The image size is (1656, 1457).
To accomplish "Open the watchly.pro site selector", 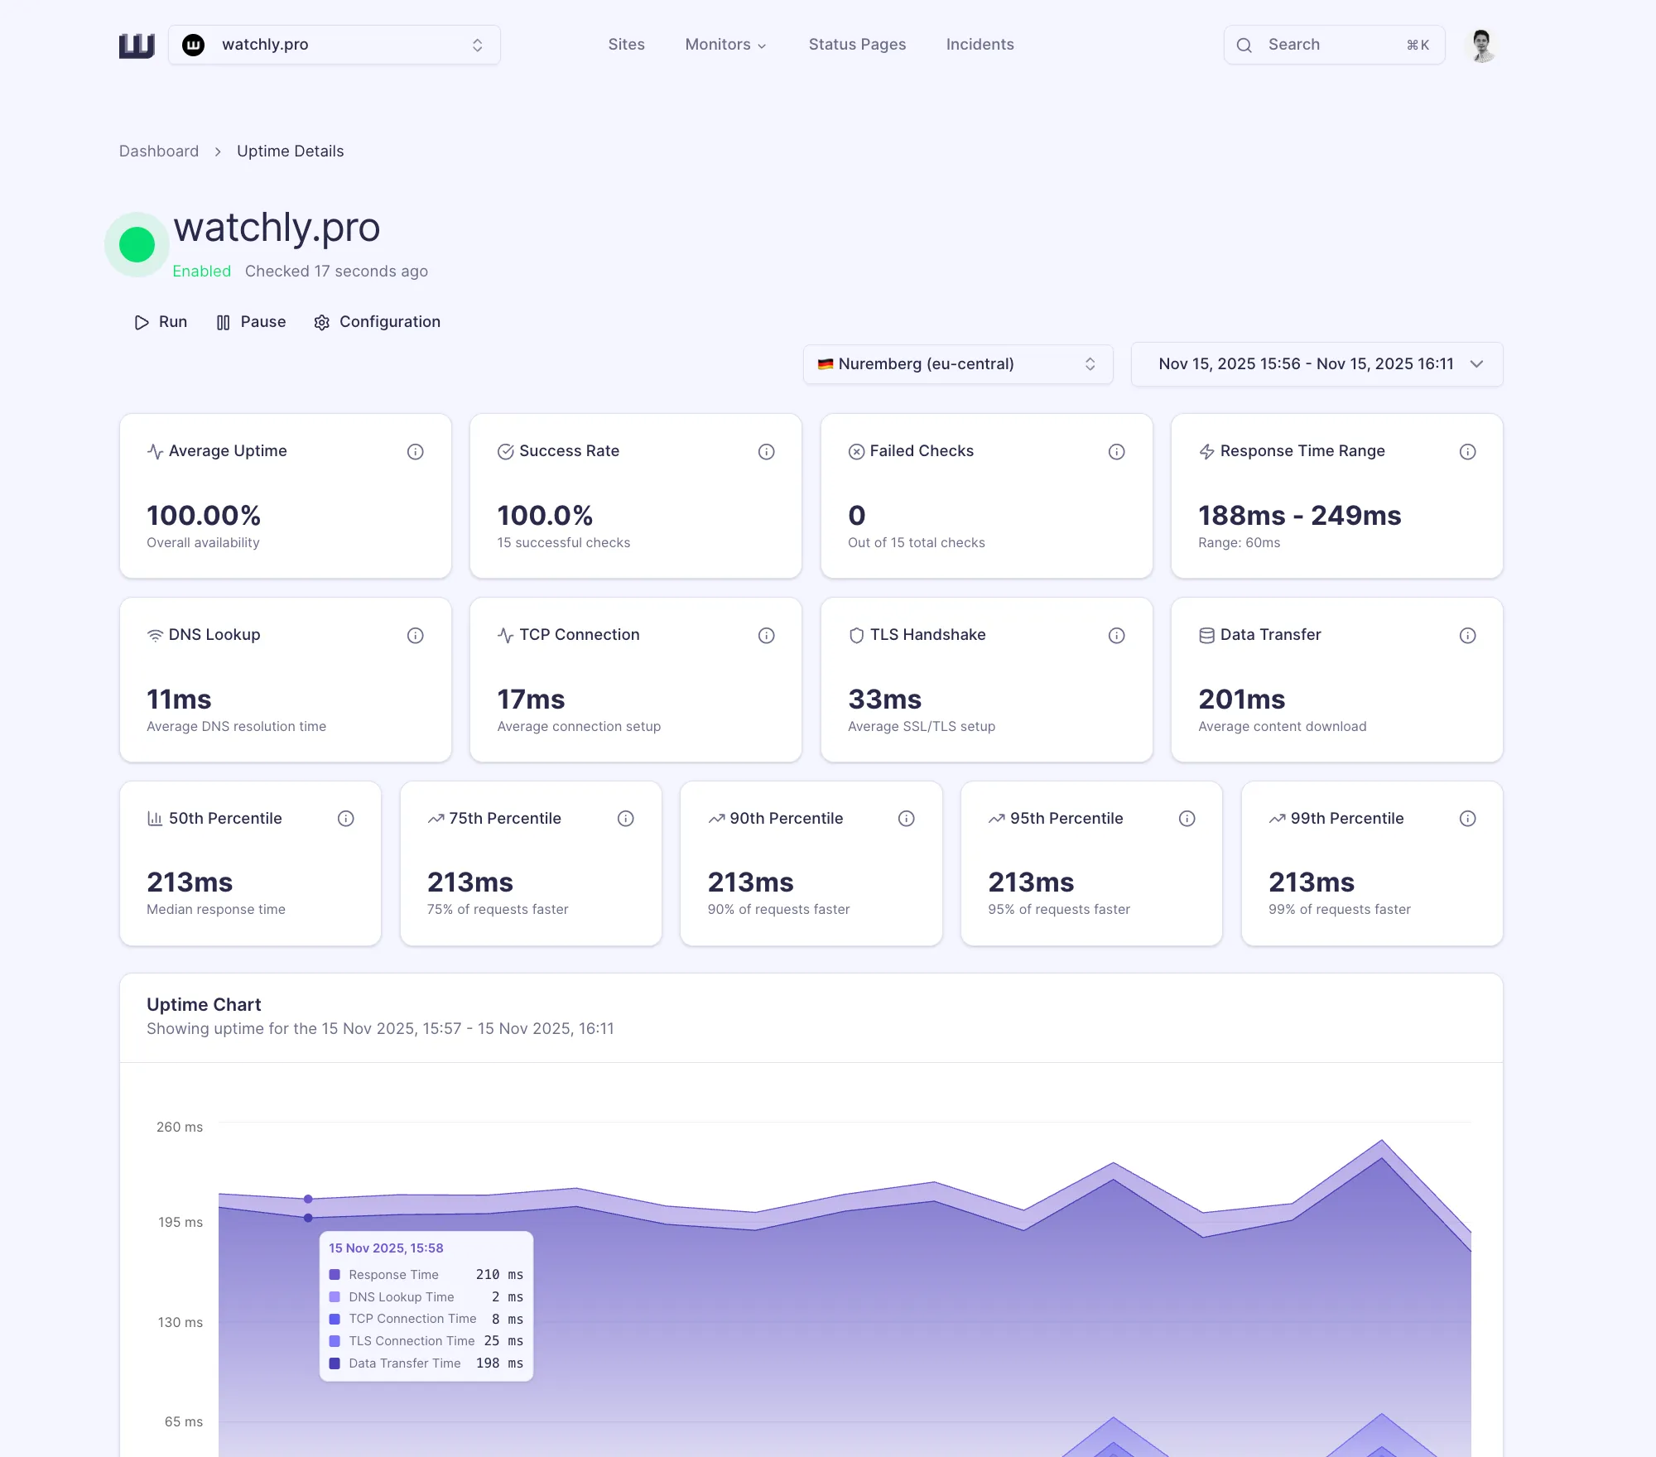I will coord(334,46).
